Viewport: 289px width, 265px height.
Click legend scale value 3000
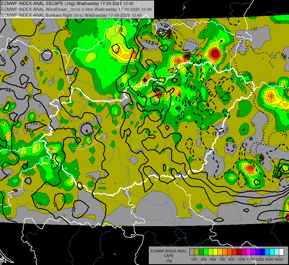(270, 259)
